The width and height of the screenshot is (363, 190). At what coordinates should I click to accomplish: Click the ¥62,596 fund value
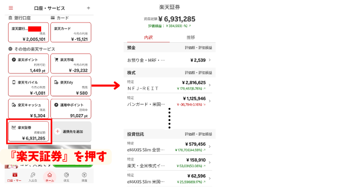[x=197, y=176]
